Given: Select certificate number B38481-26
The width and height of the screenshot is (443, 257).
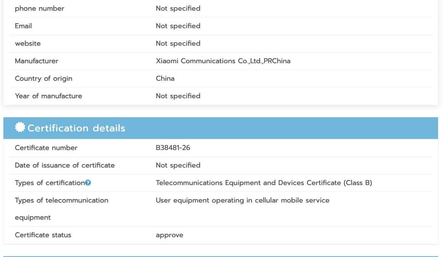Looking at the screenshot, I should 173,148.
